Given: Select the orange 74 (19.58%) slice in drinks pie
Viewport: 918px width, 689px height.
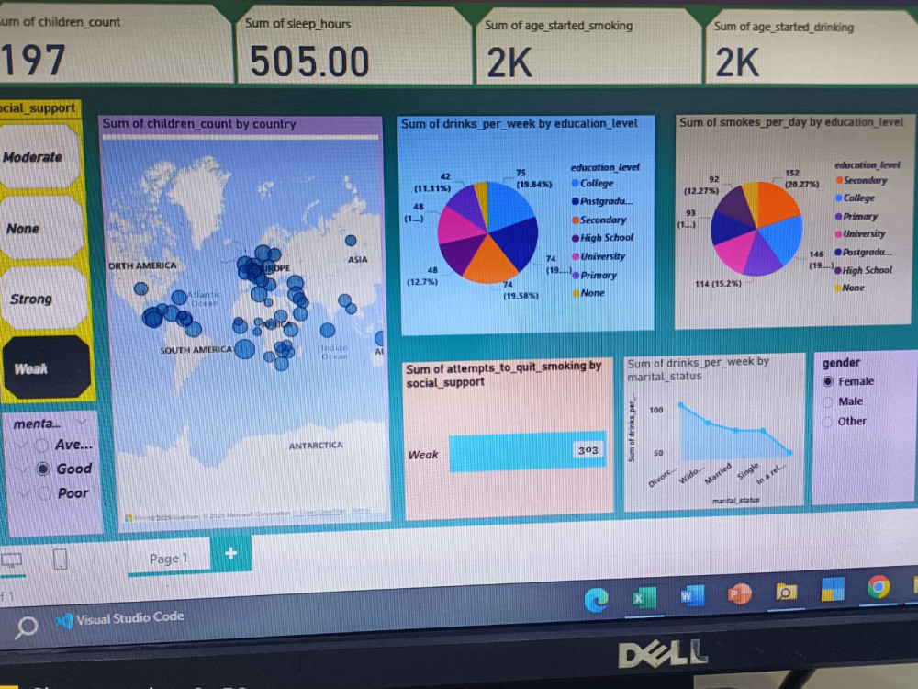Looking at the screenshot, I should point(490,261).
